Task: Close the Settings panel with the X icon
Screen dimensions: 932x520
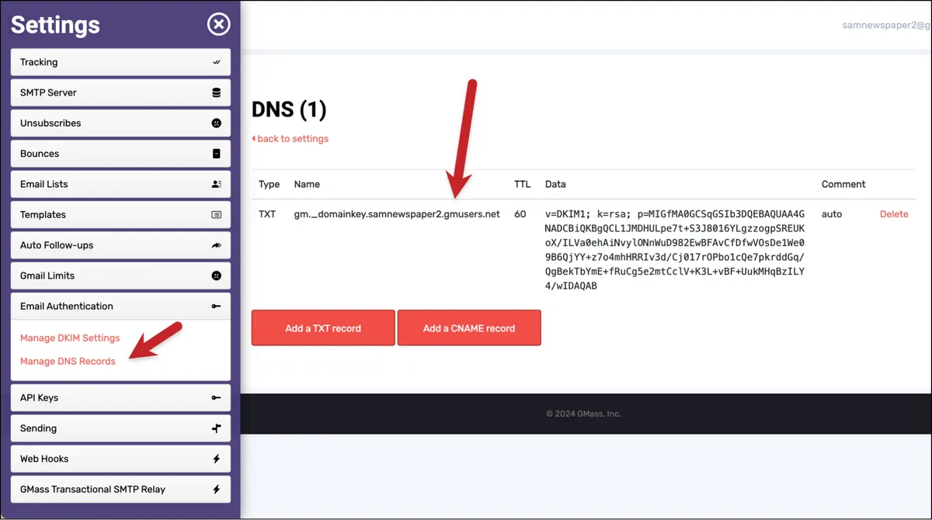Action: pos(219,25)
